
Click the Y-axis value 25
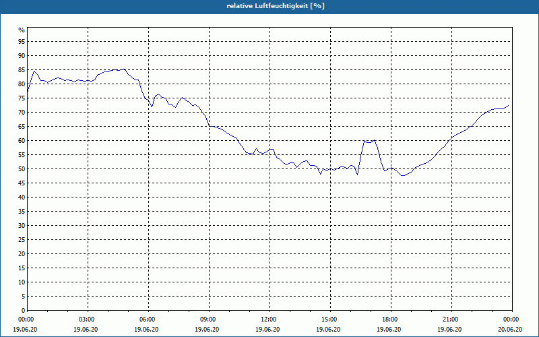(x=22, y=240)
